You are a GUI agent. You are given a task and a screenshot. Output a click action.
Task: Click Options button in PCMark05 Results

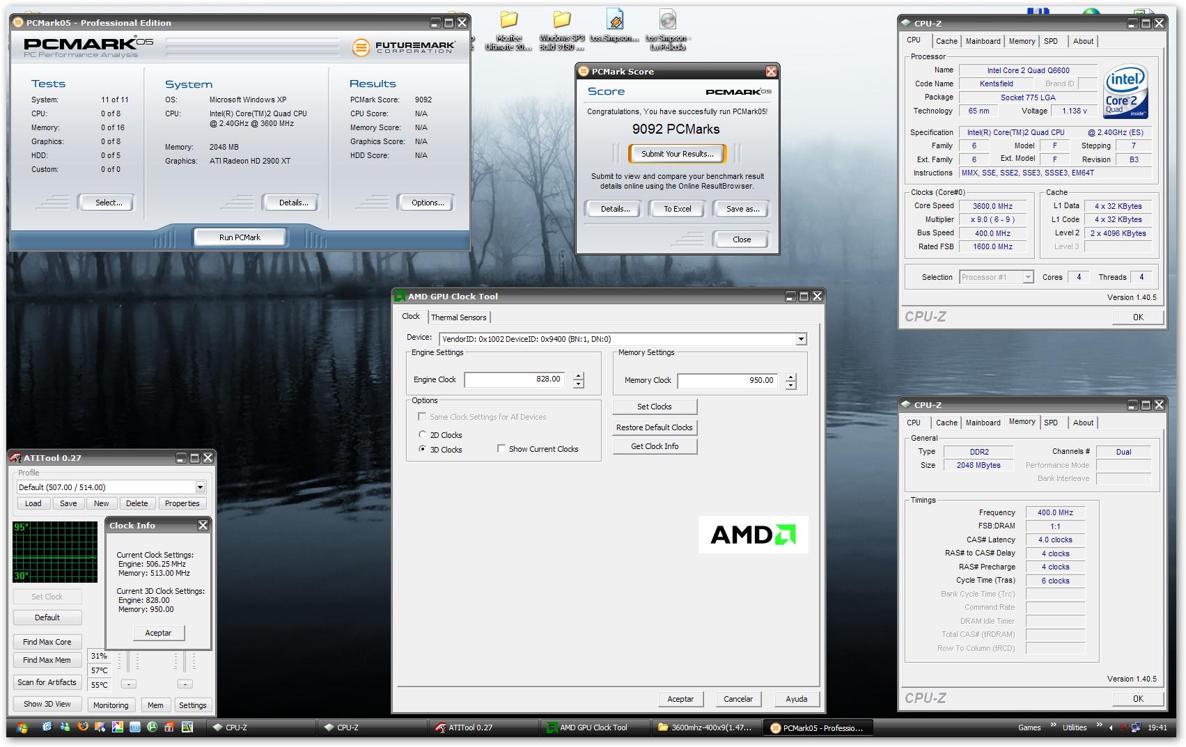pos(428,203)
